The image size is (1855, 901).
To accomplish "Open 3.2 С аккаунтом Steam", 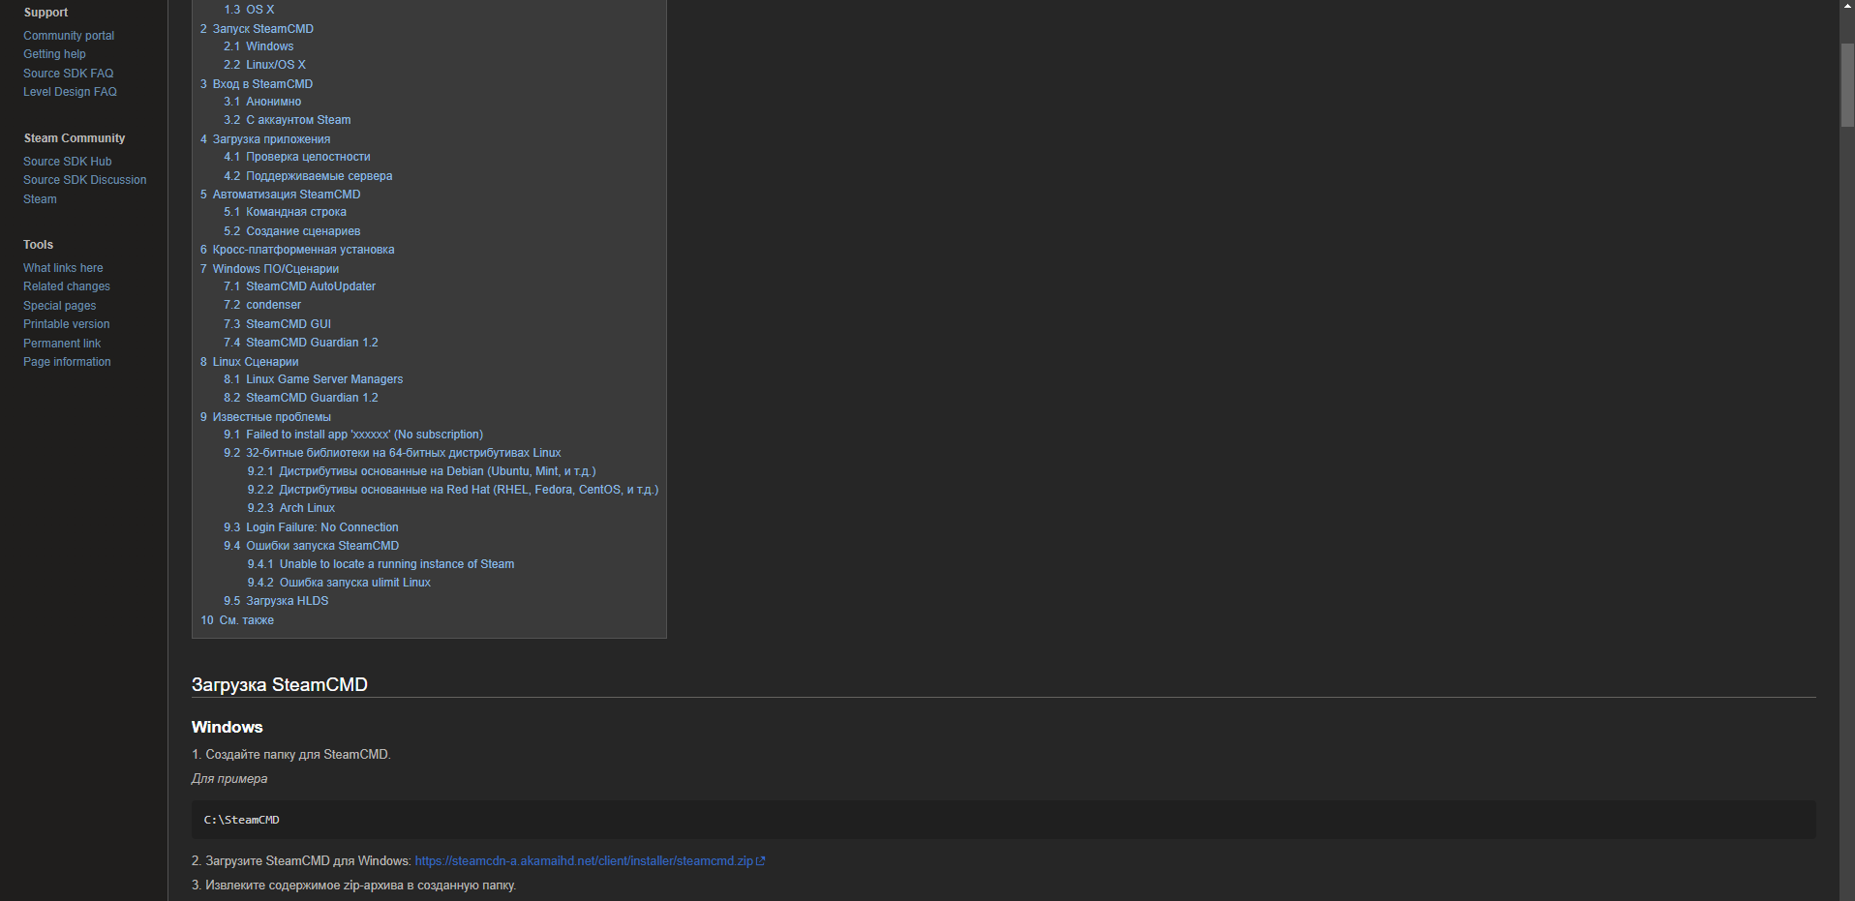I will 288,120.
